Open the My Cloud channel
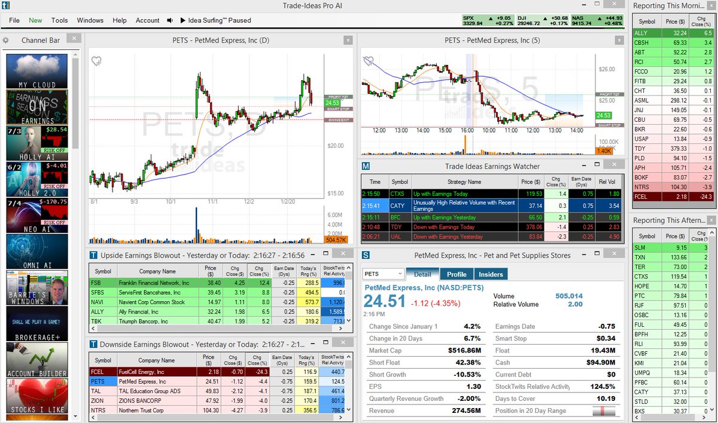 (37, 72)
